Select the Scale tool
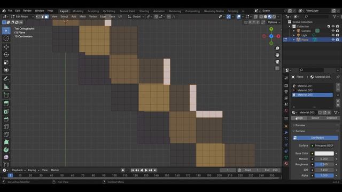This screenshot has height=192, width=342. pyautogui.click(x=6, y=62)
